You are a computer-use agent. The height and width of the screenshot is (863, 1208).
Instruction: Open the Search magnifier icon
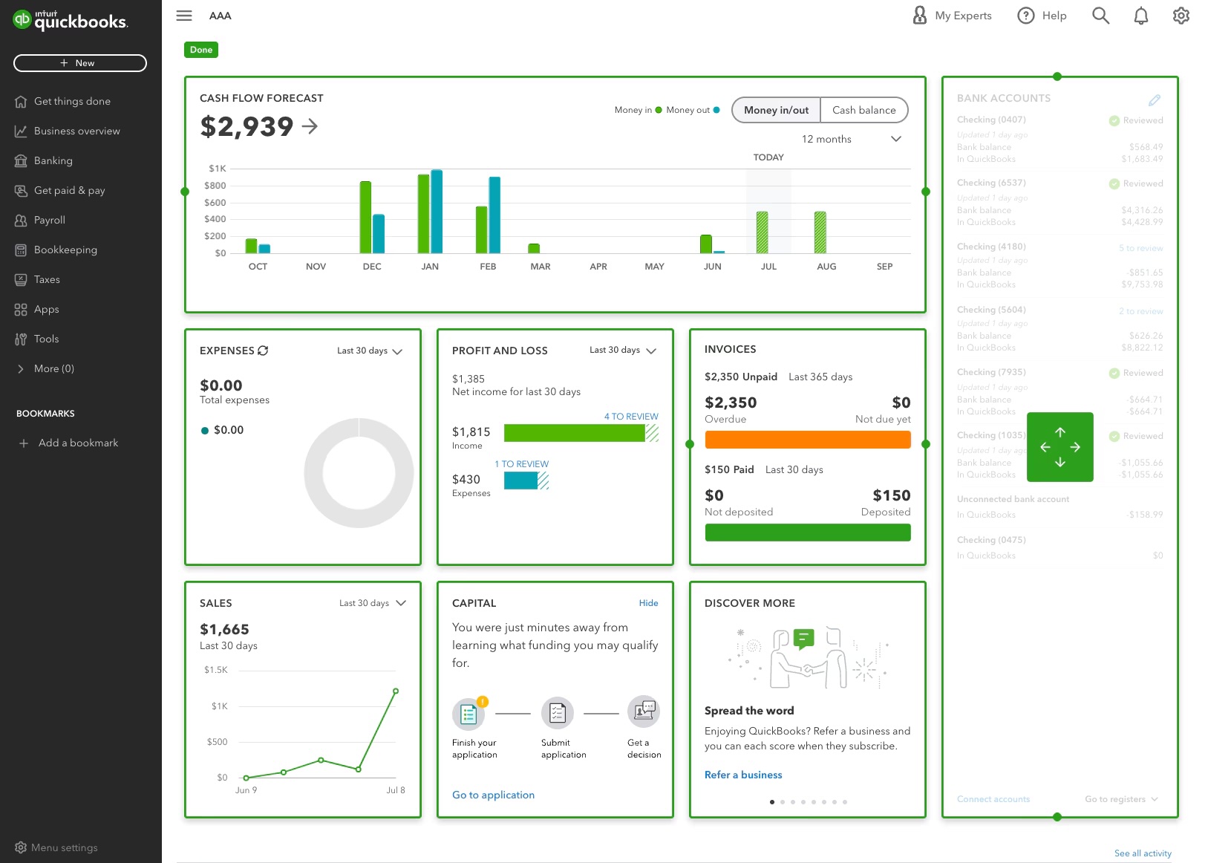pos(1101,15)
